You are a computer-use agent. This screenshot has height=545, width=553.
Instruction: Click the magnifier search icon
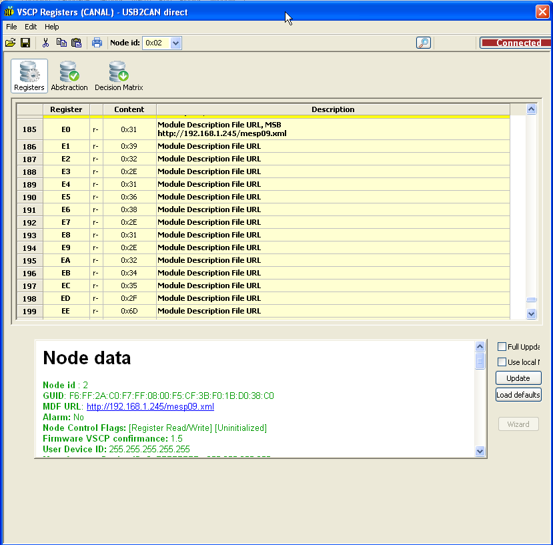point(423,43)
